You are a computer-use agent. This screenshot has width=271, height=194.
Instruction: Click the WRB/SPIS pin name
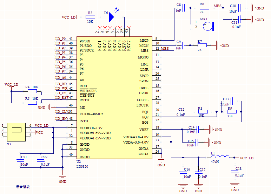[88, 91]
